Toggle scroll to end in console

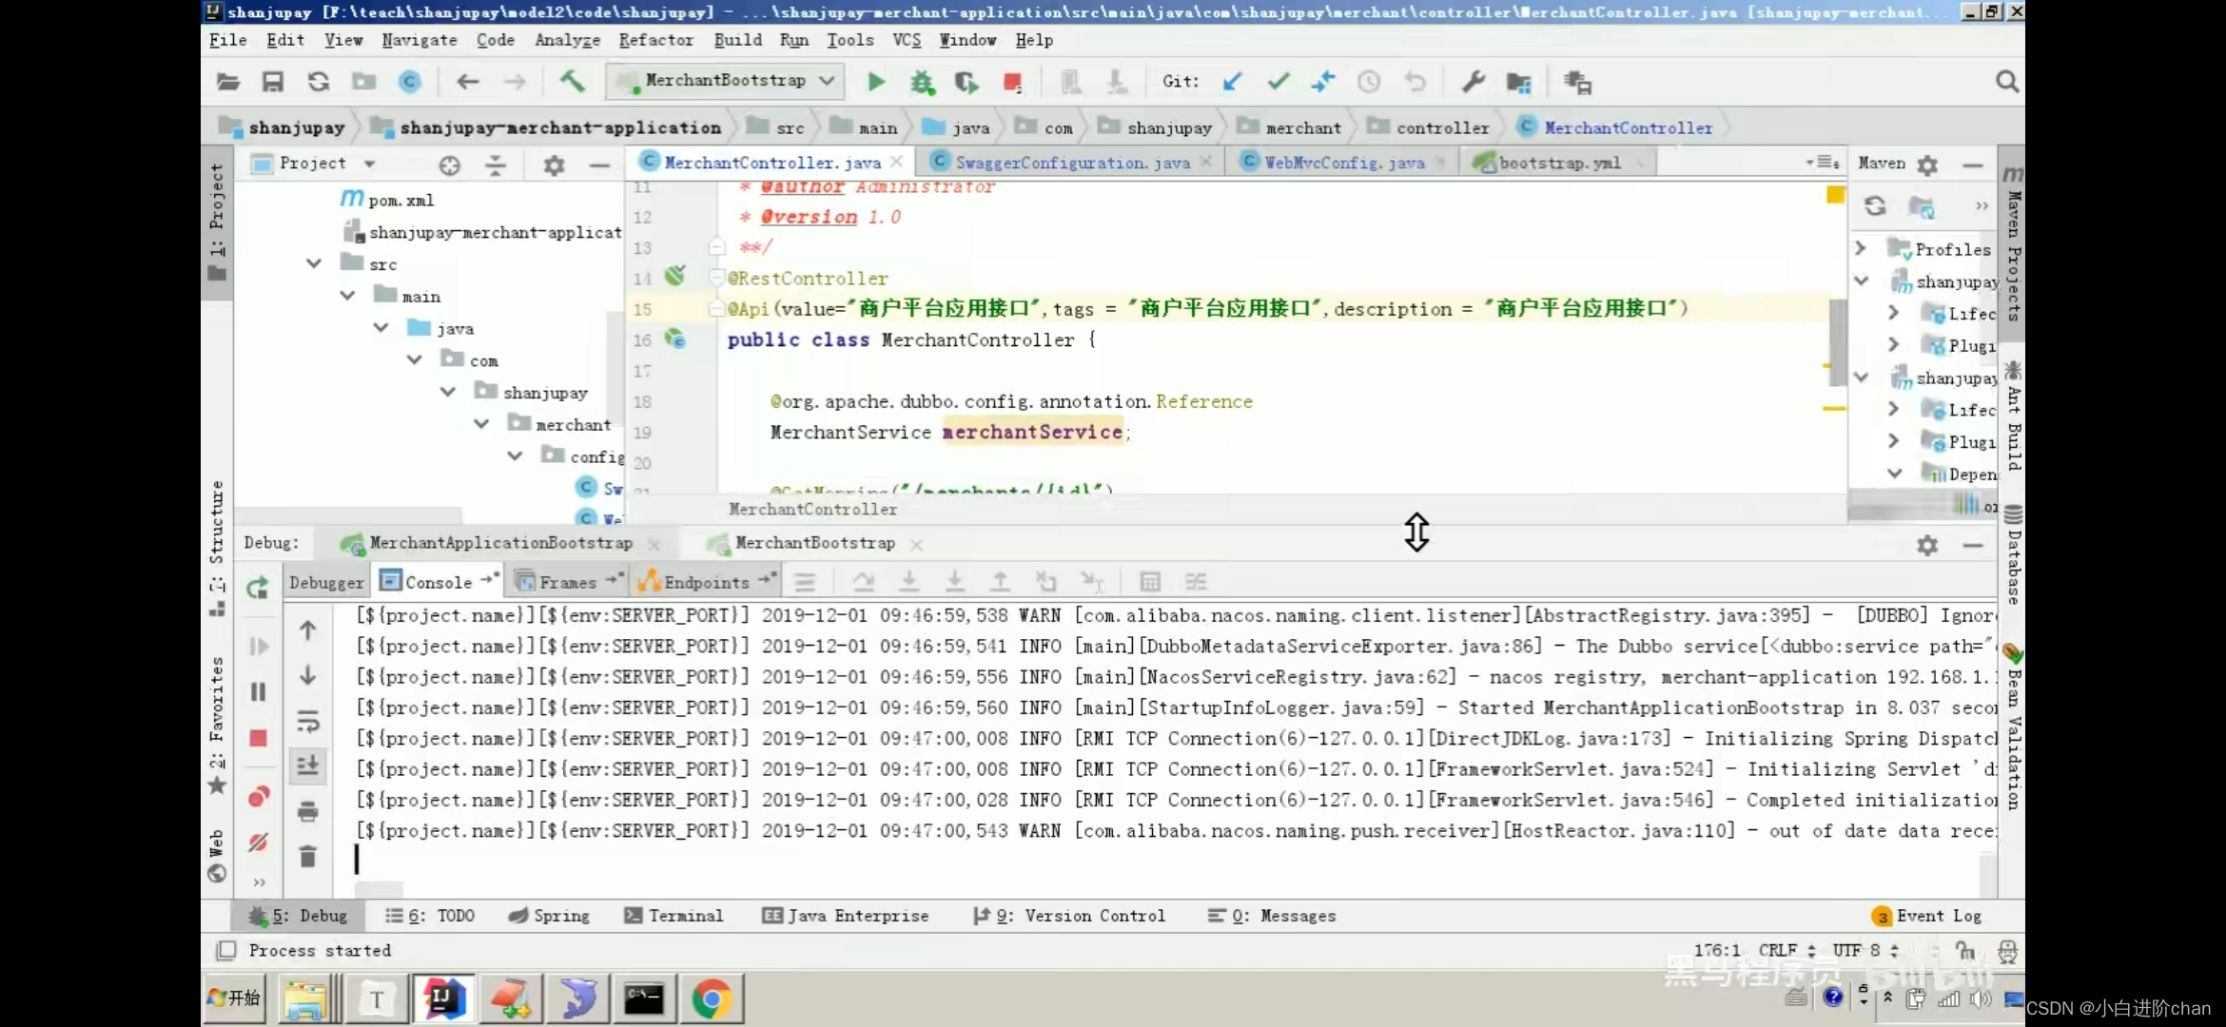307,765
